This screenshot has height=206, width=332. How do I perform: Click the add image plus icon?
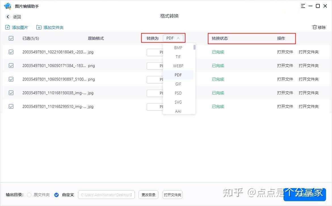pos(7,28)
